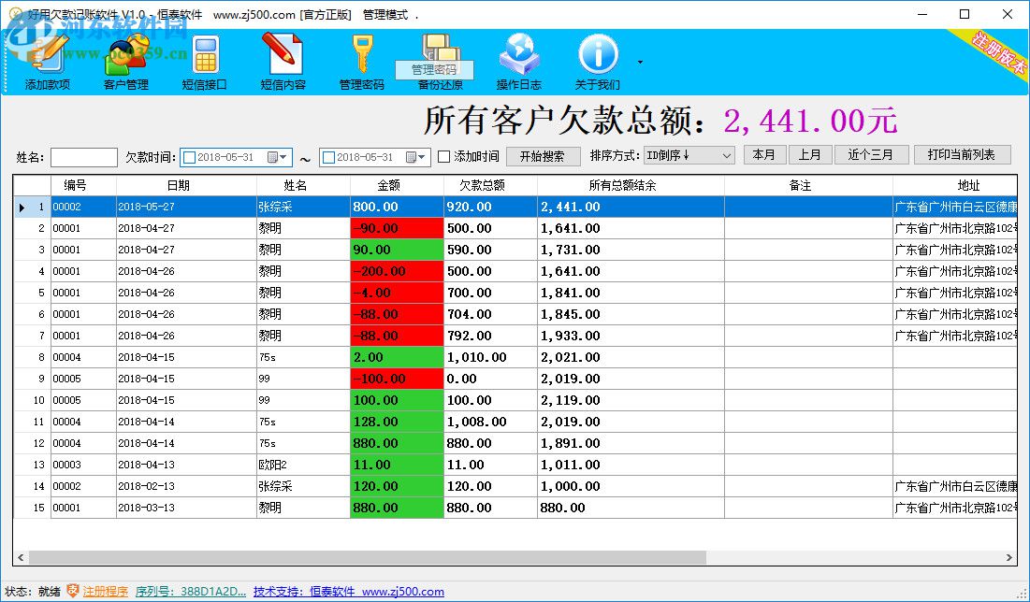Open 关于我们 info icon
The height and width of the screenshot is (602, 1030).
597,62
